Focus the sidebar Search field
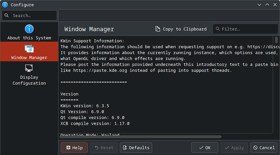Screen dimensions: 280x155 click(x=30, y=15)
